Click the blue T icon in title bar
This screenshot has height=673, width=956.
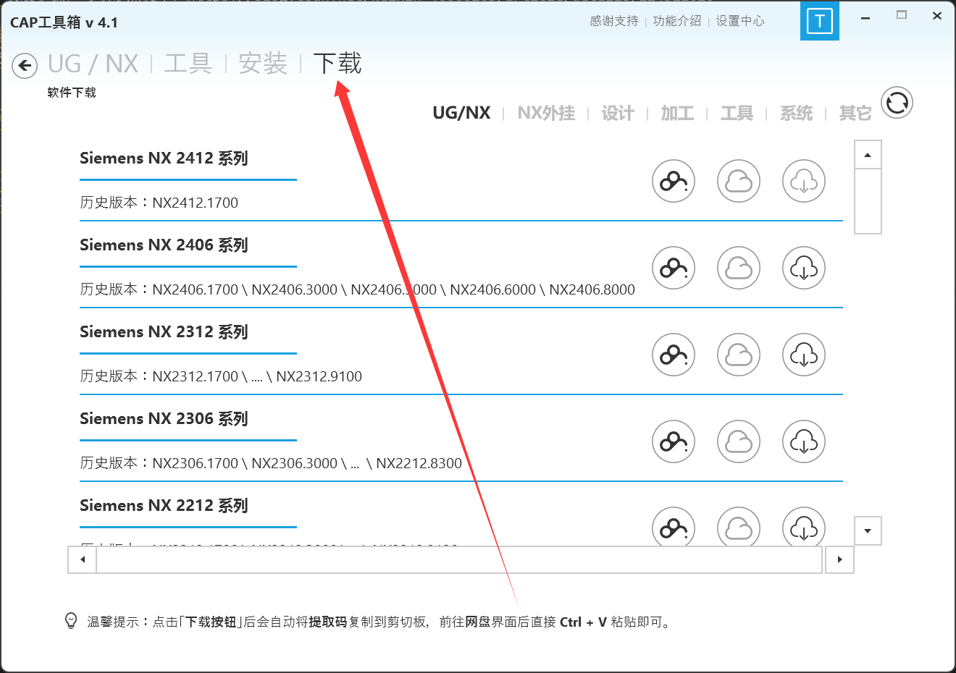819,21
